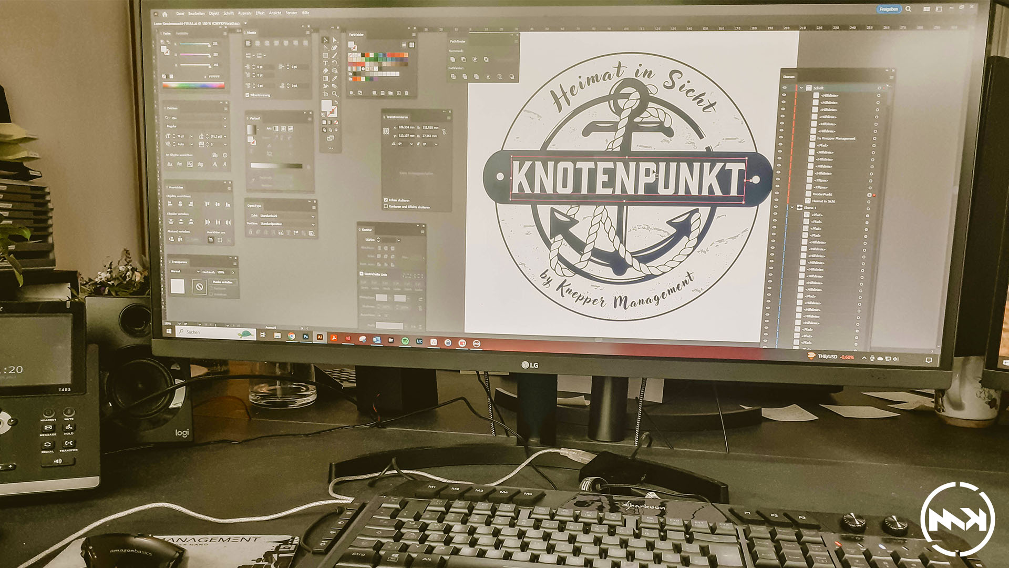Collapse the Ebene 1 layer
The image size is (1009, 568).
pos(792,208)
